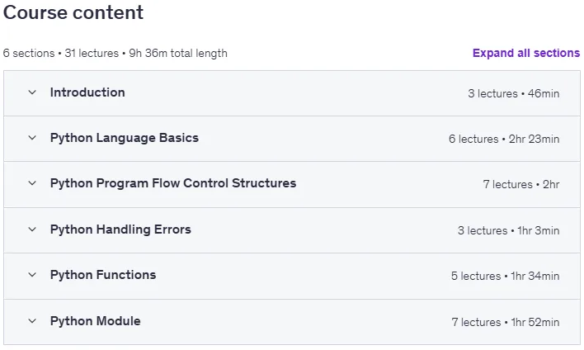Expand Python Module chevron
Screen dimensions: 584x350
32,321
